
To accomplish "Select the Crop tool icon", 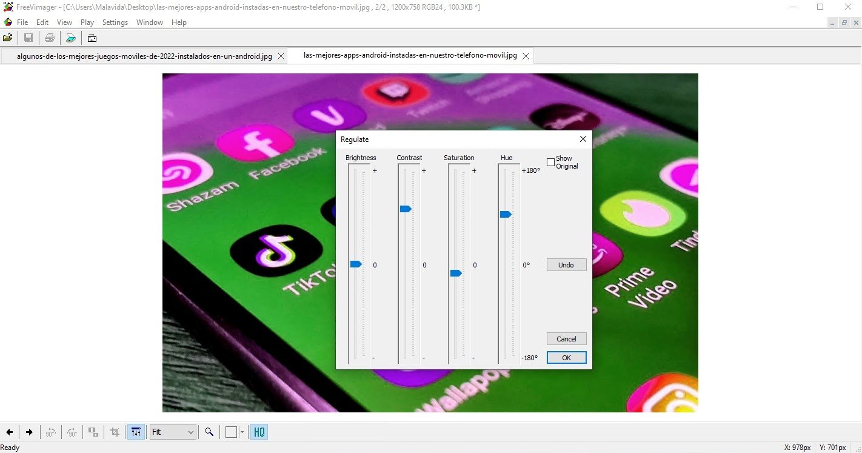I will tap(115, 432).
